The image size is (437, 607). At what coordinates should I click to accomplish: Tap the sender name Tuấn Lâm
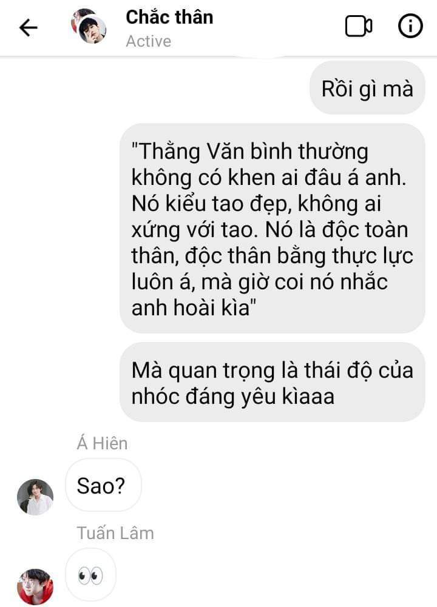(115, 534)
